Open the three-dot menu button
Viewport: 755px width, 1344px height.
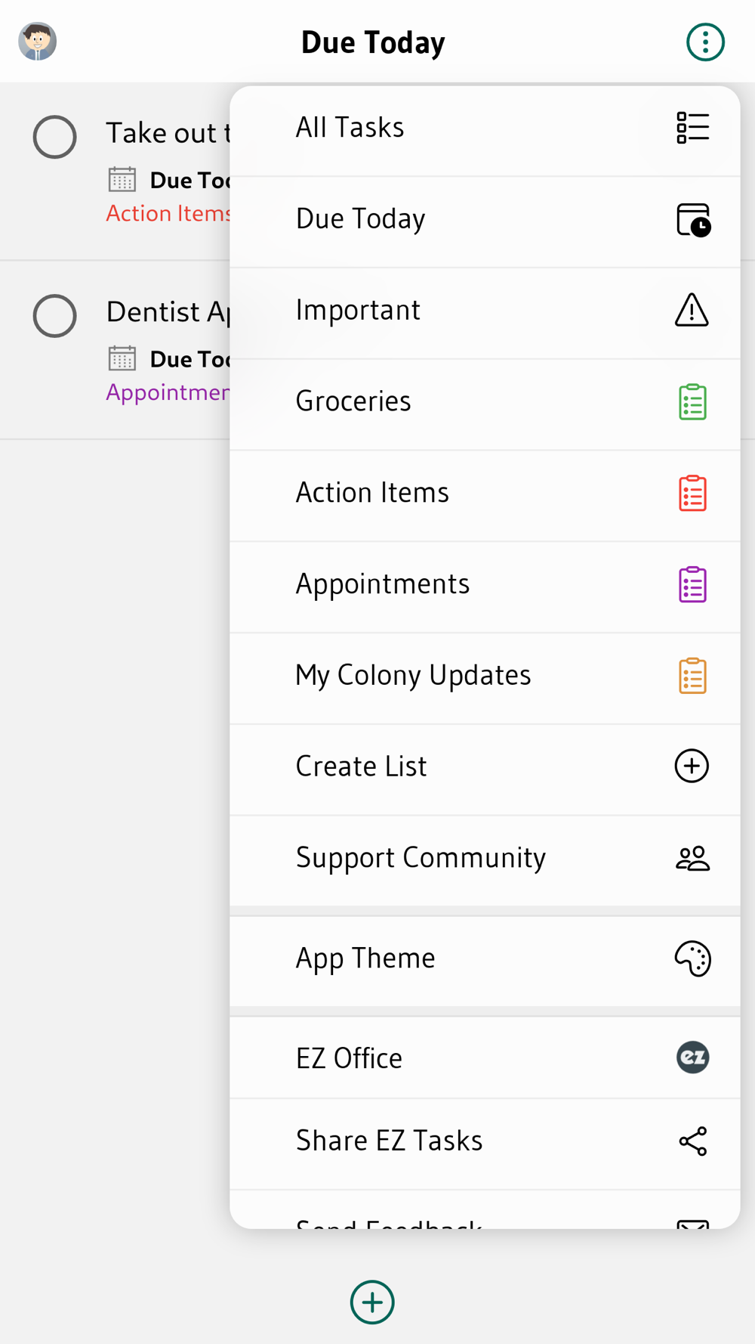pyautogui.click(x=705, y=42)
